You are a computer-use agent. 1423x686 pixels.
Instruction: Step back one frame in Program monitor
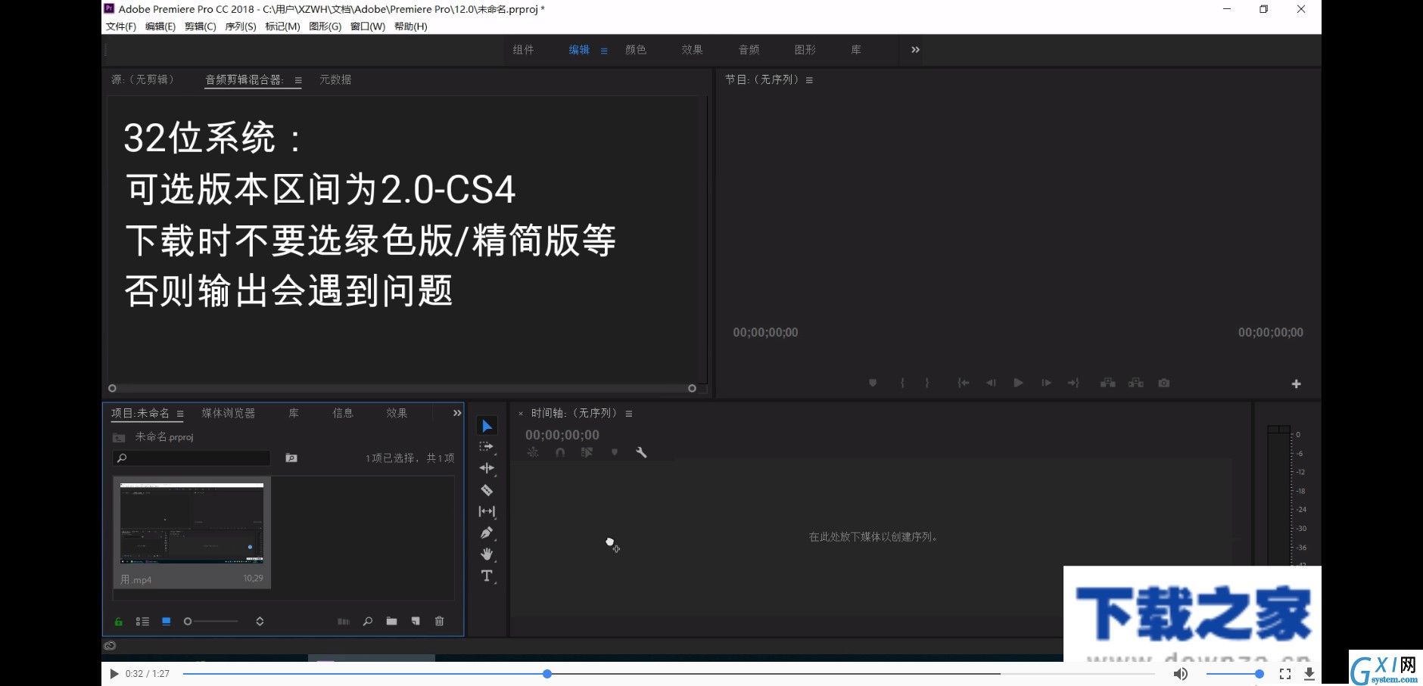point(991,383)
